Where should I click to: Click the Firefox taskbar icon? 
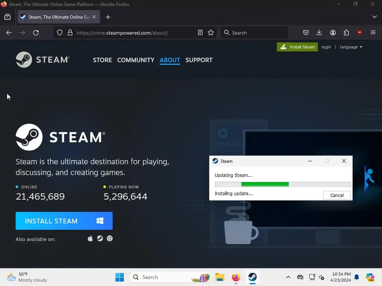(236, 277)
